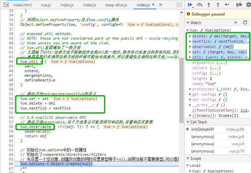Select initGlobalAPI call stack frame

218,129
